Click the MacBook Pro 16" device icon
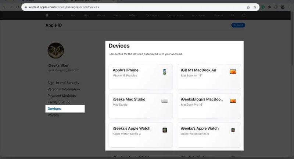This screenshot has width=294, height=159. tap(233, 101)
